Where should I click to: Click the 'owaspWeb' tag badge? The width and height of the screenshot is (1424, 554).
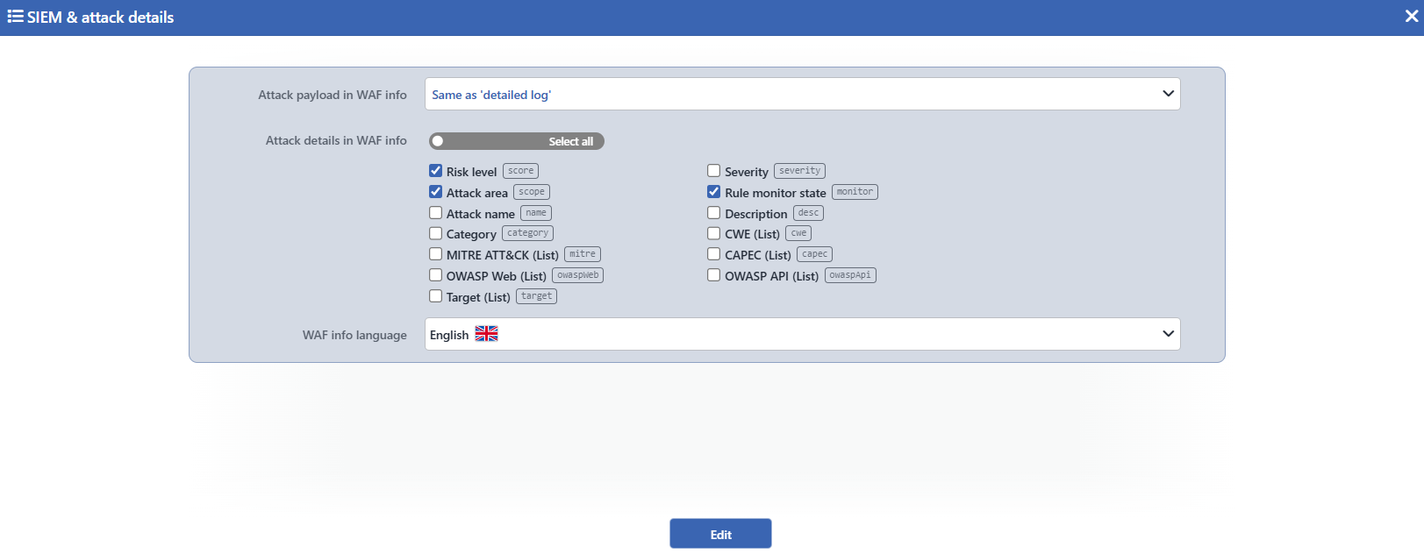[x=578, y=275]
